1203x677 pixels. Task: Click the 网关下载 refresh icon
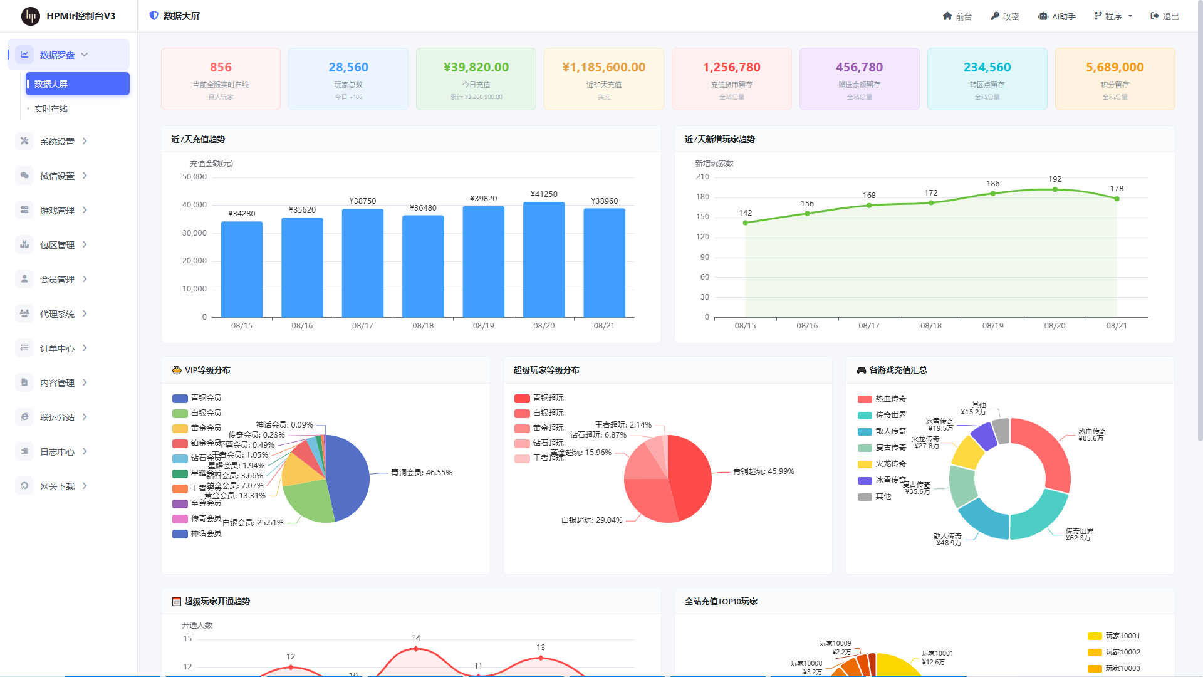(24, 486)
